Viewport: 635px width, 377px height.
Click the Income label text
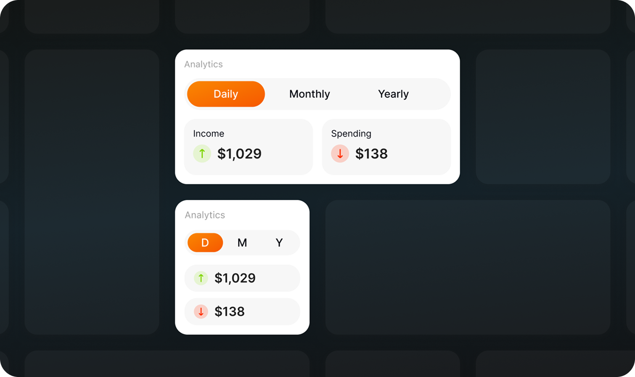(x=209, y=133)
